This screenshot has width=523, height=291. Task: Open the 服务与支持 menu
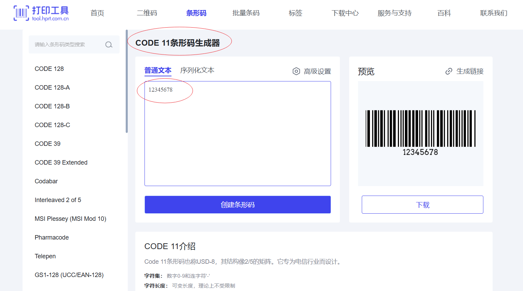(395, 13)
